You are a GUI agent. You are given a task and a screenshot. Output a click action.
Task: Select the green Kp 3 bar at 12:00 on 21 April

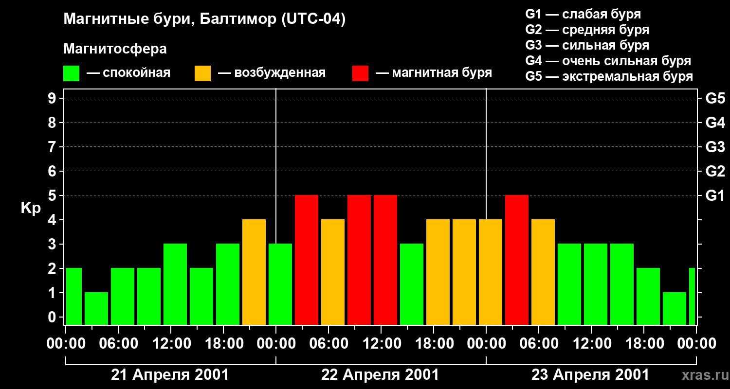tap(175, 284)
